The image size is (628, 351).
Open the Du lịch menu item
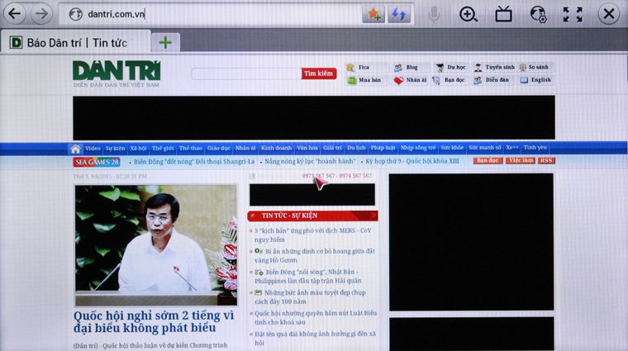(356, 148)
